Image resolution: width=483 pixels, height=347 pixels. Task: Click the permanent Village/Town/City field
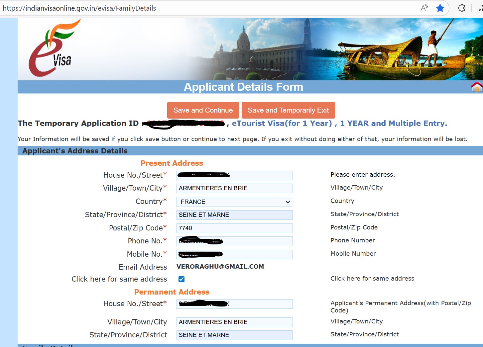point(234,322)
